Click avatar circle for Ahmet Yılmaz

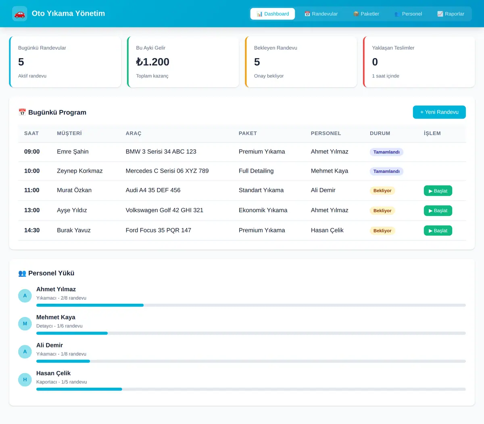[x=25, y=296]
